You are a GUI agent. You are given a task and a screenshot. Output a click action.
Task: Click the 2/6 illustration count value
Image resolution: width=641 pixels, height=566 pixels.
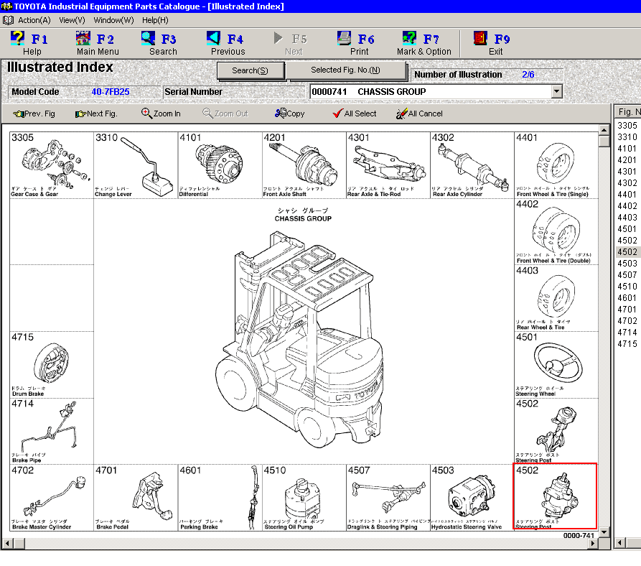click(x=528, y=75)
